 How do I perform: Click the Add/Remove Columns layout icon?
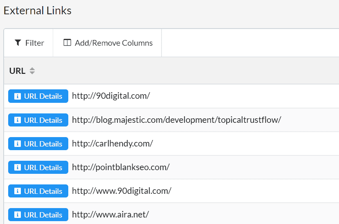(67, 42)
